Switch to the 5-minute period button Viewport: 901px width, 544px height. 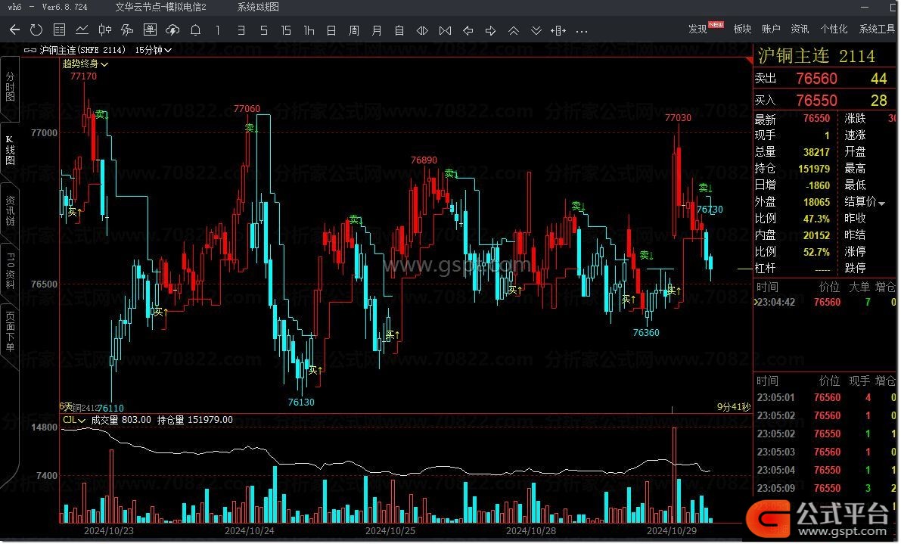(264, 30)
